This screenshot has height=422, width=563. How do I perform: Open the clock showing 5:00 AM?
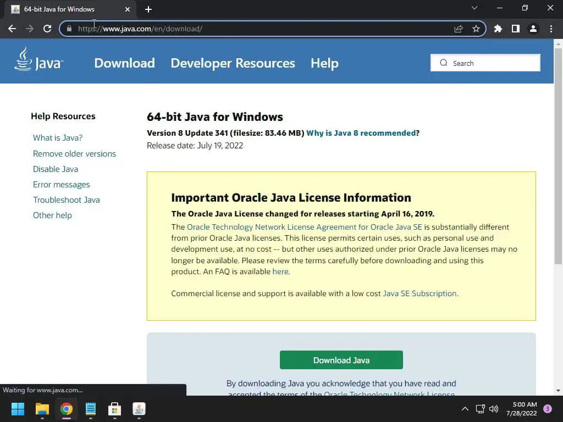522,409
